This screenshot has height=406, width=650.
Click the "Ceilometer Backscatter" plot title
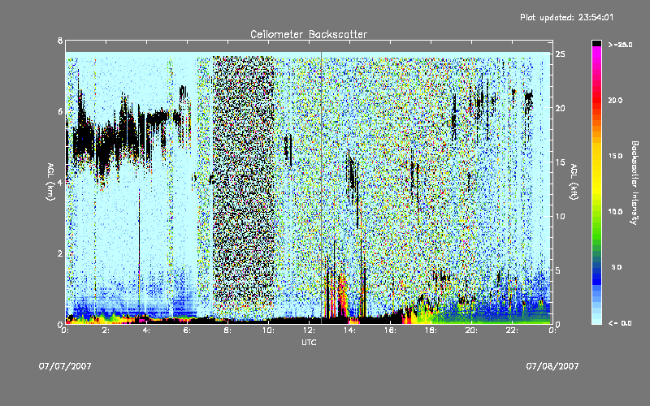(309, 34)
